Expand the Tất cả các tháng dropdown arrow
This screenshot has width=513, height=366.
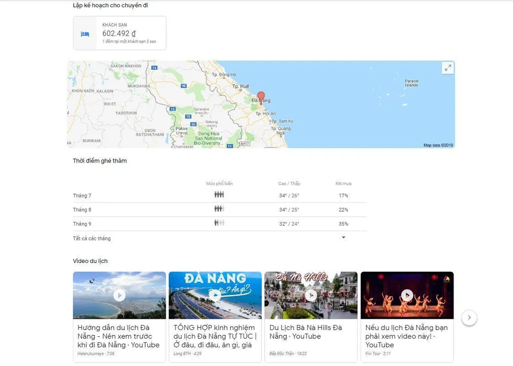point(343,238)
